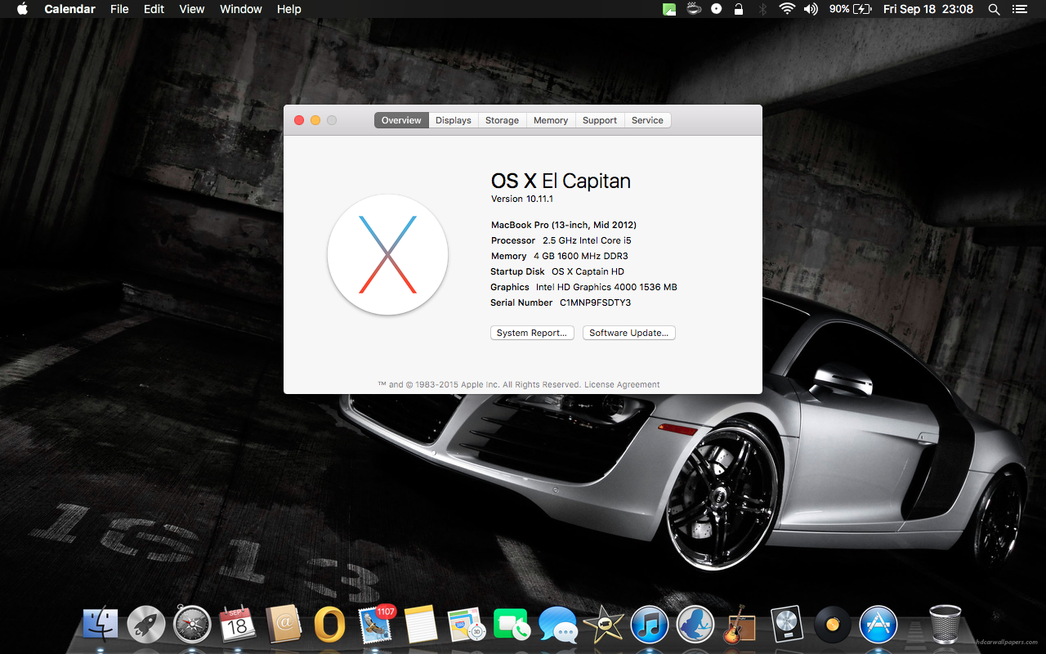
Task: Click serial number C1MNP9FSDTY3
Action: [595, 302]
